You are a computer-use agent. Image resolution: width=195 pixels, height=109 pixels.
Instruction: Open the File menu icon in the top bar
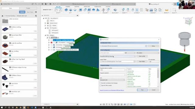(46, 4)
